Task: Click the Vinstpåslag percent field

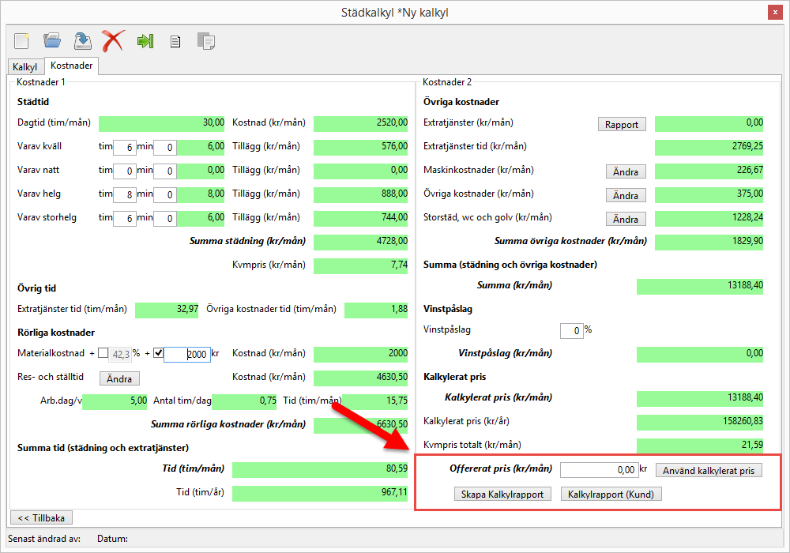Action: tap(570, 330)
